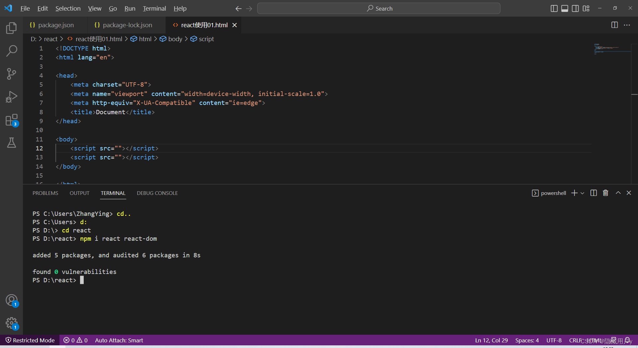Open the Search view in activity bar
The height and width of the screenshot is (348, 638).
[11, 51]
